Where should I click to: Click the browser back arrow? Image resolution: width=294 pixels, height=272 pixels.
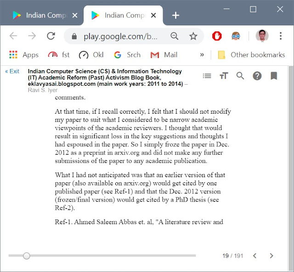pos(13,36)
